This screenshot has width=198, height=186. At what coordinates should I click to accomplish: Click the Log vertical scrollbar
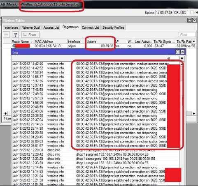click(x=182, y=123)
